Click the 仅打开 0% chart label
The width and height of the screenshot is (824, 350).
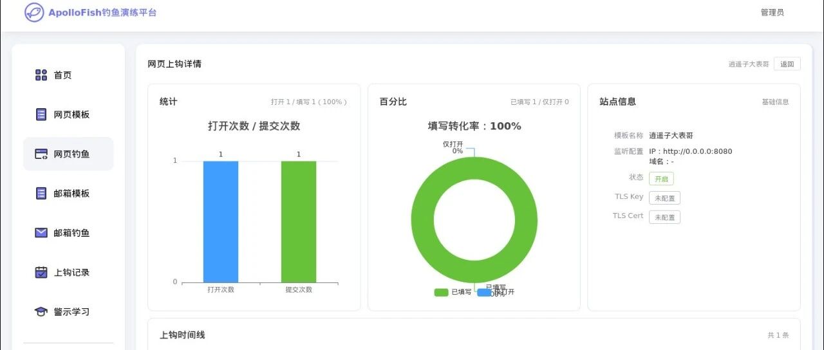pyautogui.click(x=453, y=147)
